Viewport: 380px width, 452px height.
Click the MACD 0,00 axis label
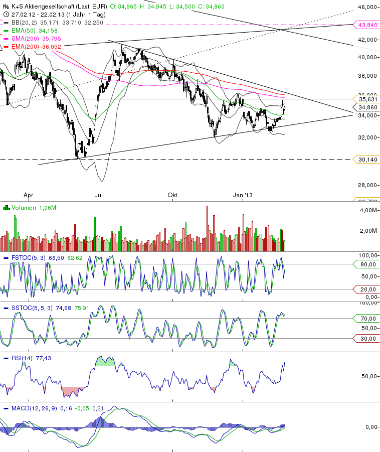pos(371,426)
